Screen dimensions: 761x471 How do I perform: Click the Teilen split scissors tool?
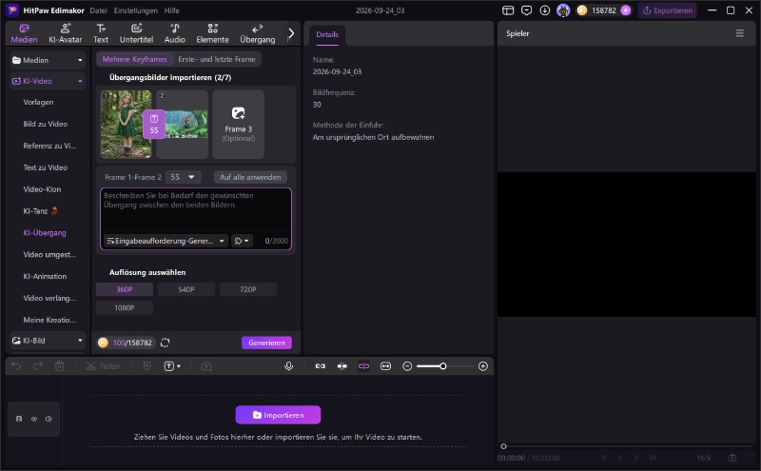[103, 366]
